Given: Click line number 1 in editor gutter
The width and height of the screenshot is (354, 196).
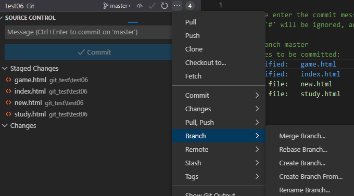Looking at the screenshot, I should (221, 5).
